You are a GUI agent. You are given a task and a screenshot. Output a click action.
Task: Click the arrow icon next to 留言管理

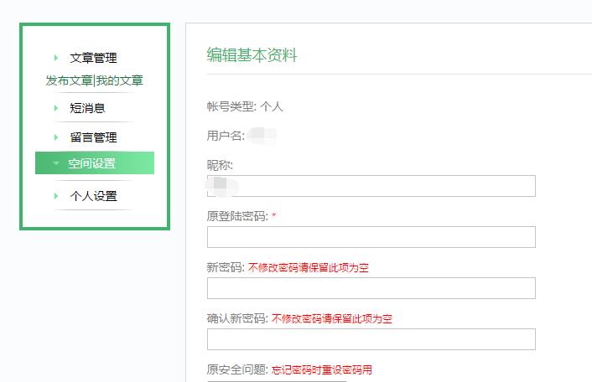56,137
